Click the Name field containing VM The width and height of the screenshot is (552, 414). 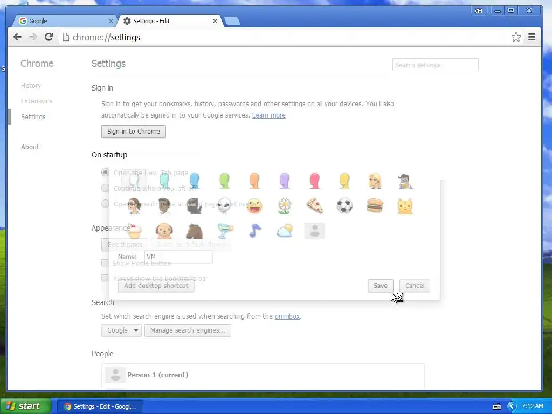tap(178, 257)
